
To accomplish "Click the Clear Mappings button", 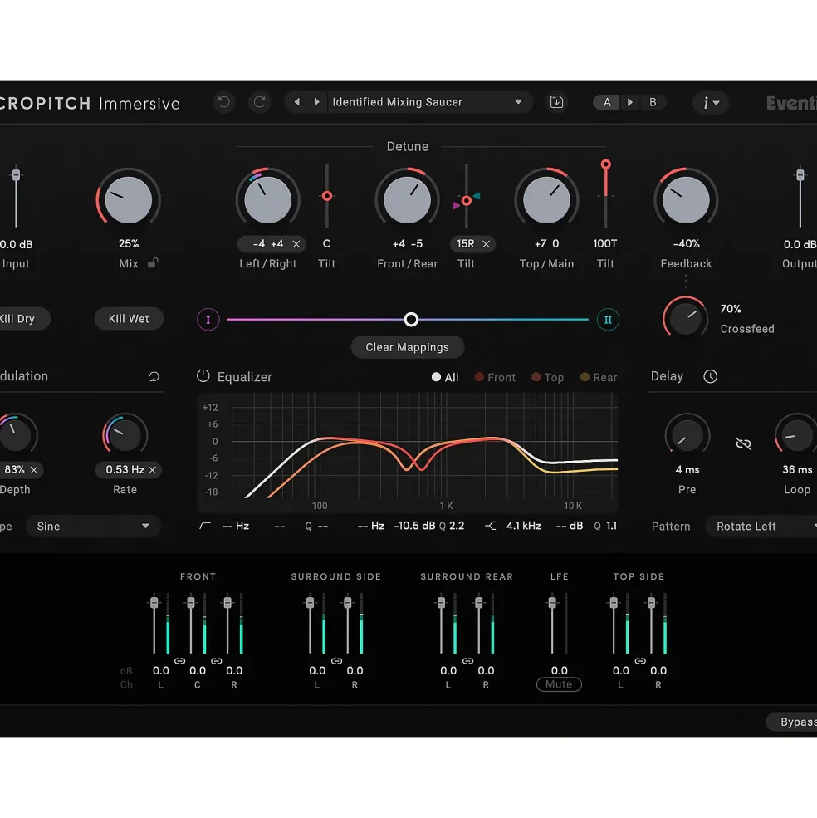I will tap(408, 347).
